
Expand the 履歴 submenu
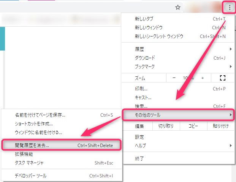coord(178,49)
